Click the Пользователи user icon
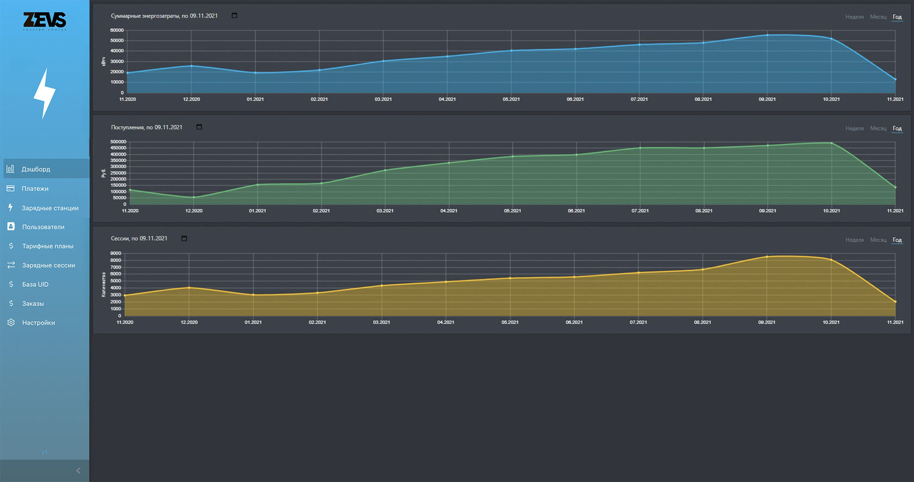The height and width of the screenshot is (482, 914). (x=11, y=227)
